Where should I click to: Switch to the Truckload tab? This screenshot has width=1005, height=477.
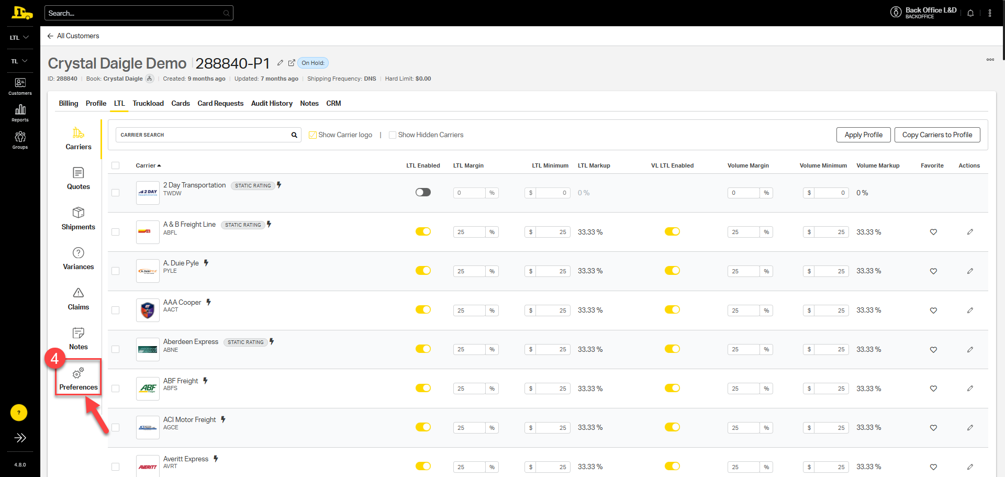(x=148, y=103)
